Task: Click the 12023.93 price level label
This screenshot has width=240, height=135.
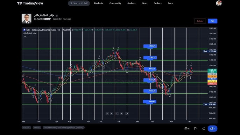Action: point(150,46)
